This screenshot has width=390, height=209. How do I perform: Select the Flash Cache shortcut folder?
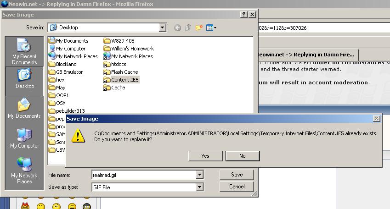click(121, 72)
